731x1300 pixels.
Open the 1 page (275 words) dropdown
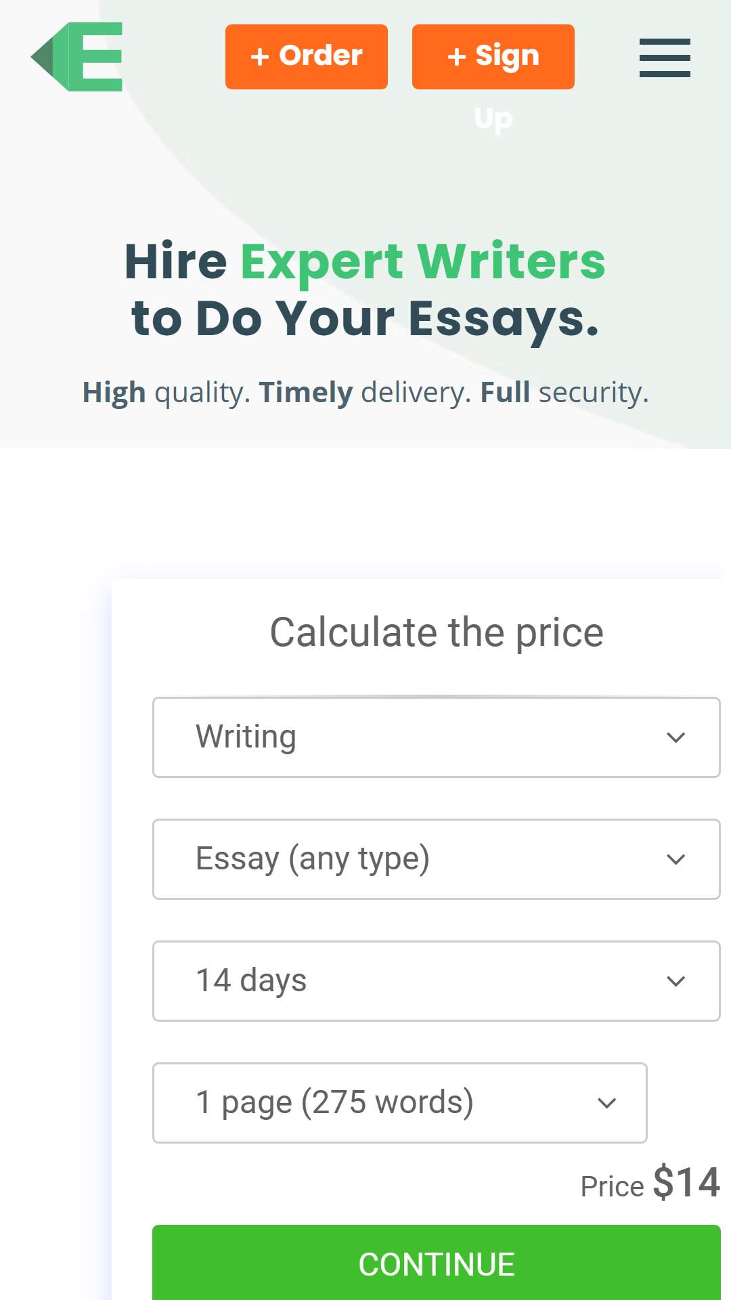pyautogui.click(x=400, y=1103)
